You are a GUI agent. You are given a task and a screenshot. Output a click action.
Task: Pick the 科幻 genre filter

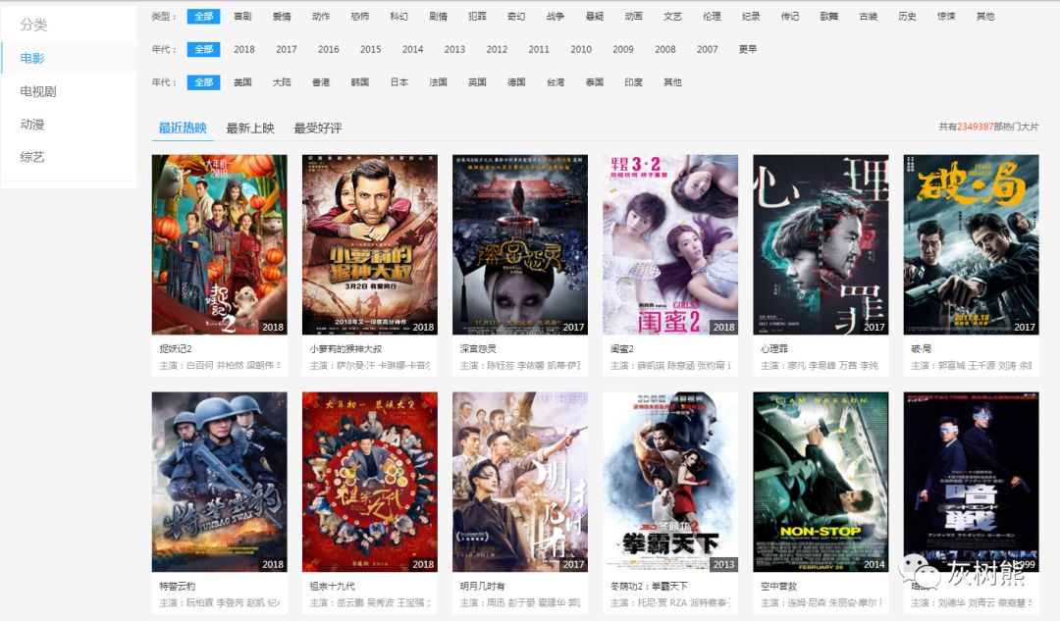point(398,17)
